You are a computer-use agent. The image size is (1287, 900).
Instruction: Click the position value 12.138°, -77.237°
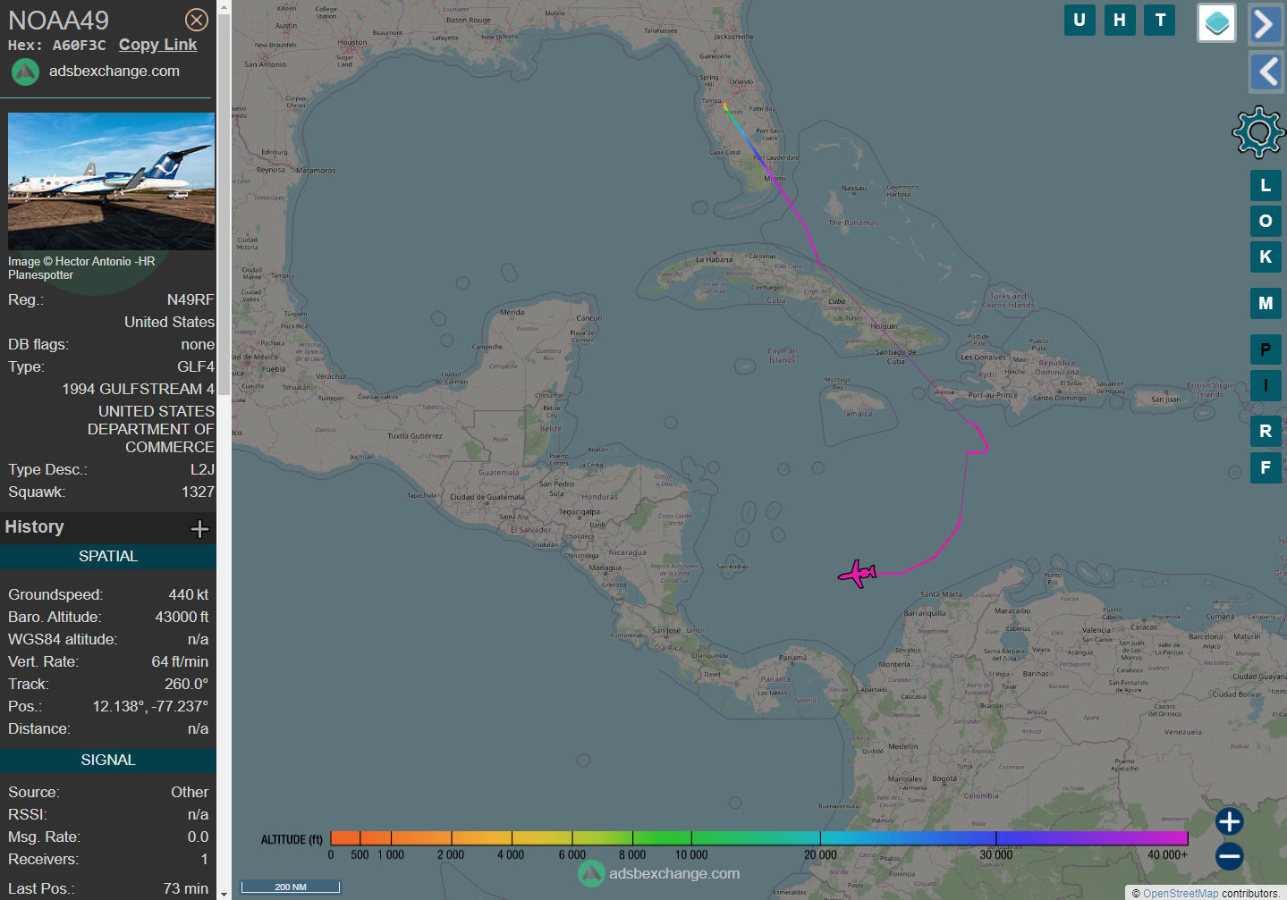tap(150, 706)
